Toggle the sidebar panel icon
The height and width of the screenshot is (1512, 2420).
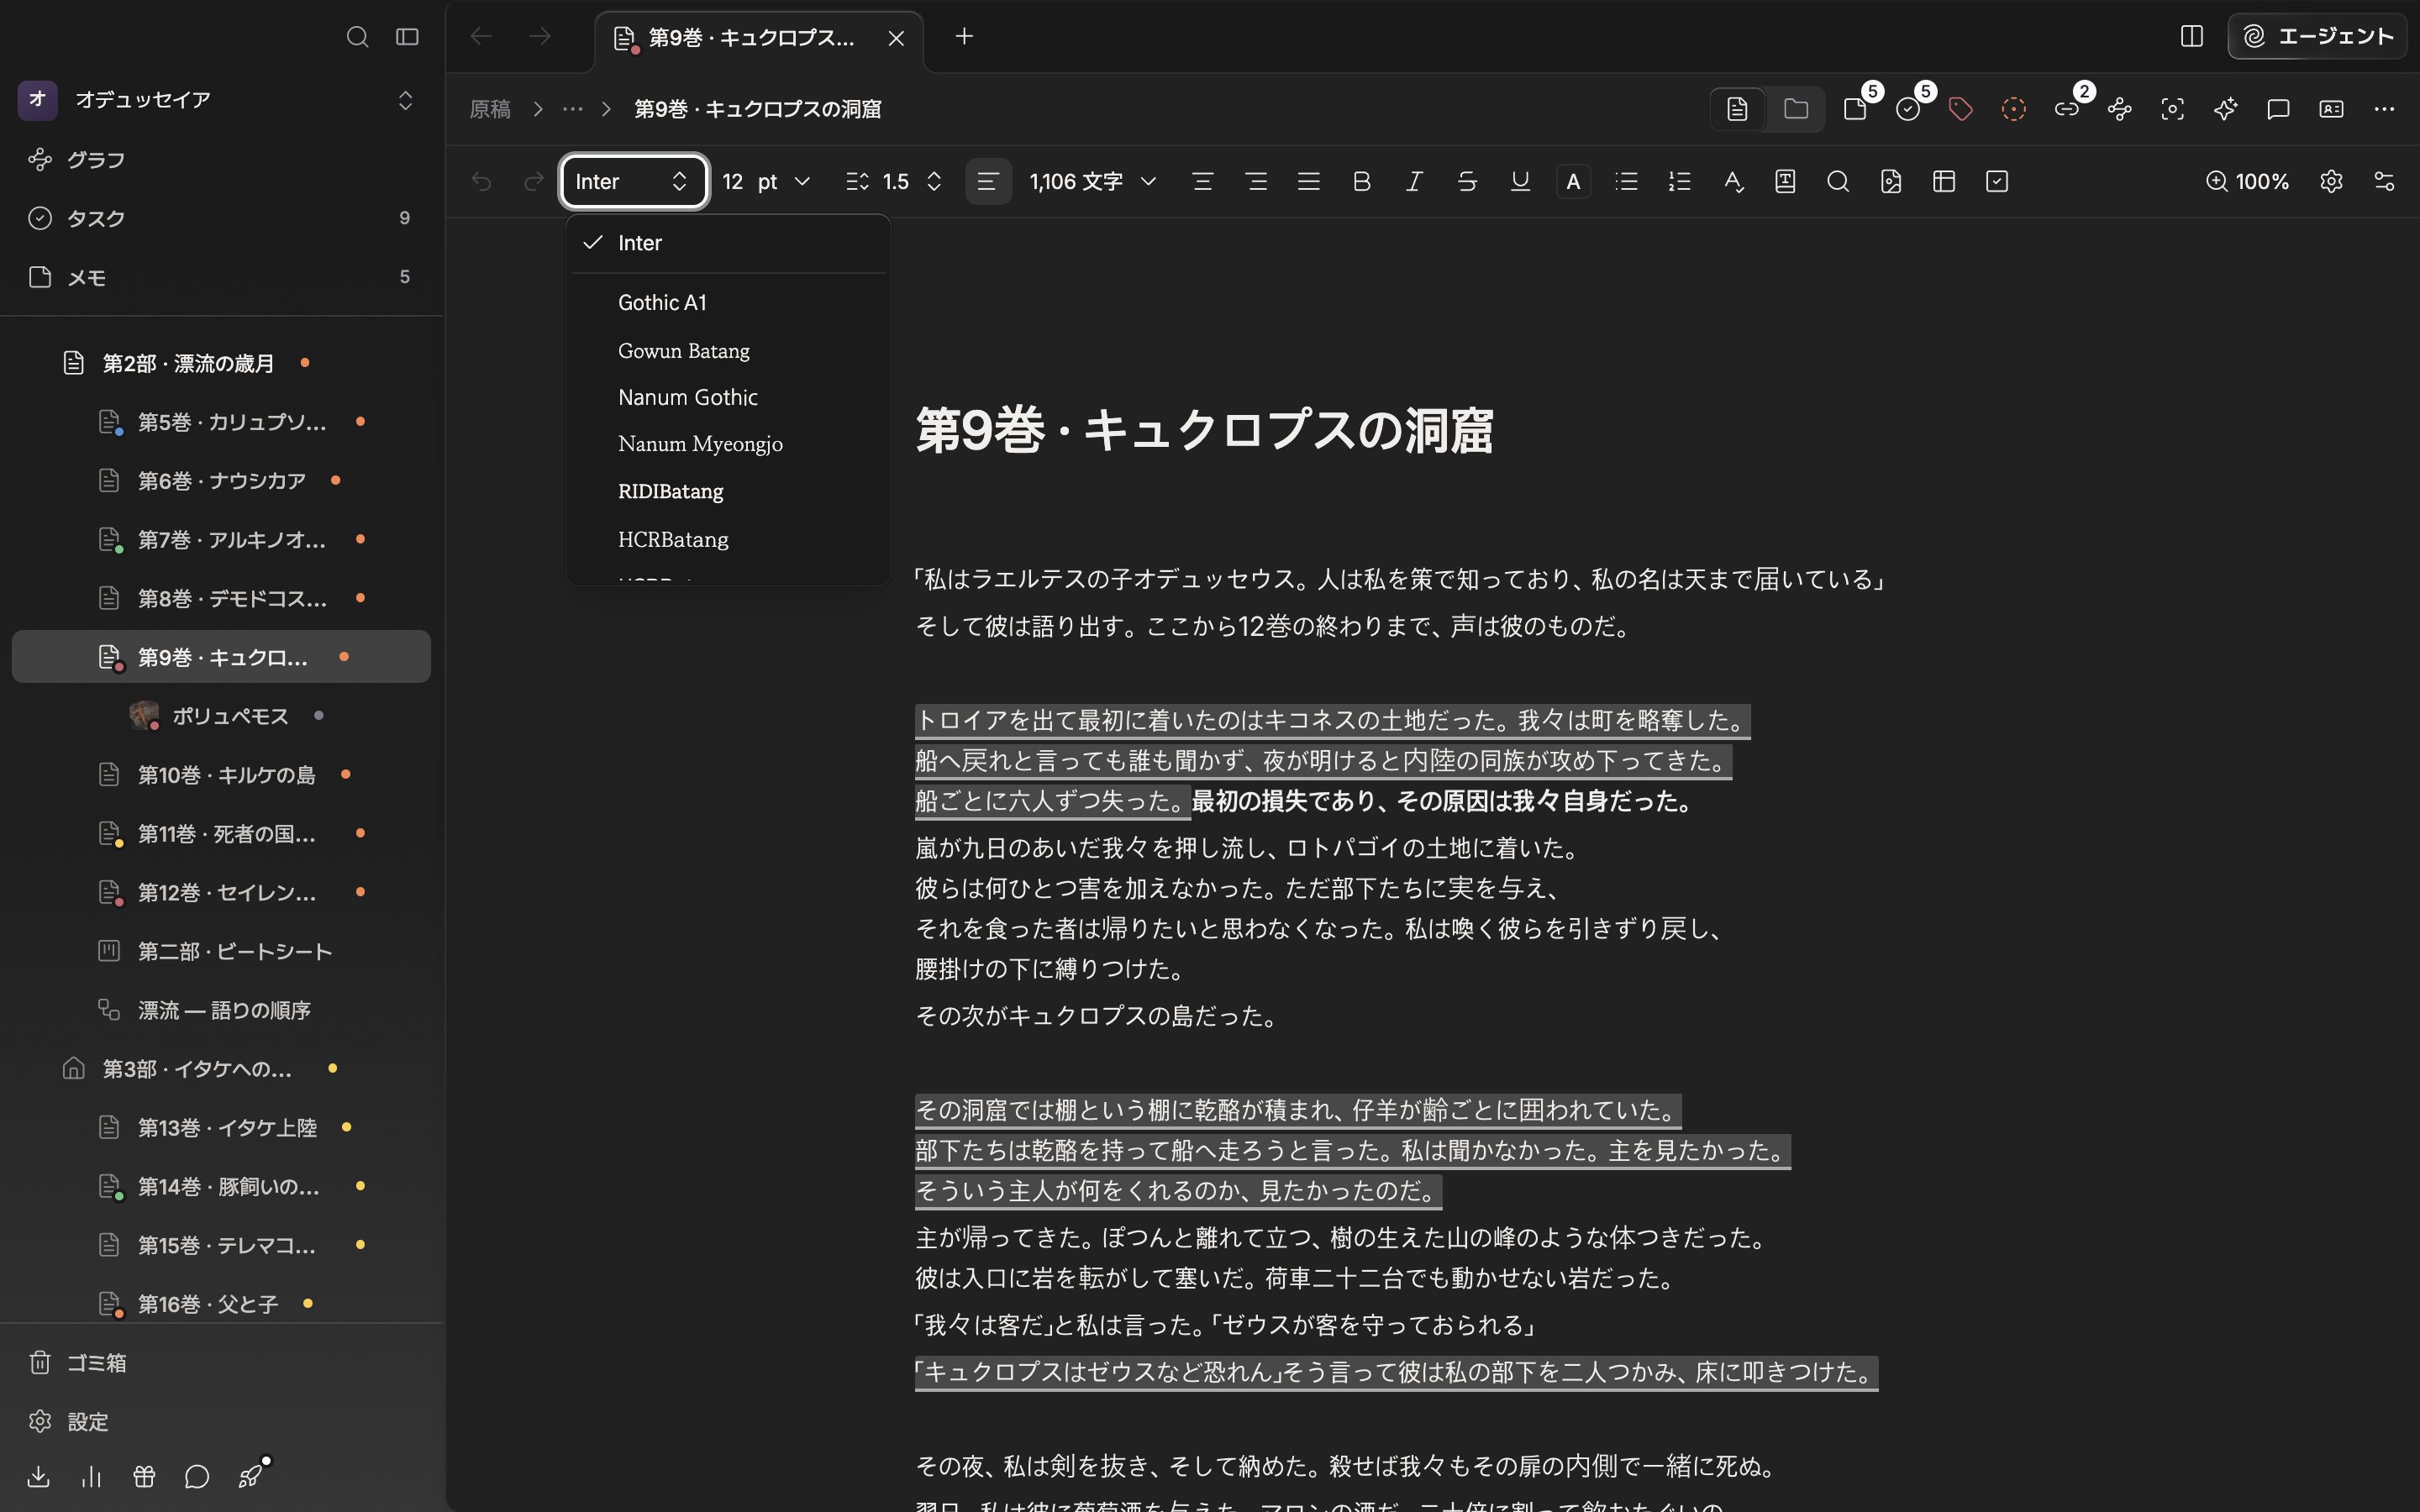pyautogui.click(x=407, y=37)
